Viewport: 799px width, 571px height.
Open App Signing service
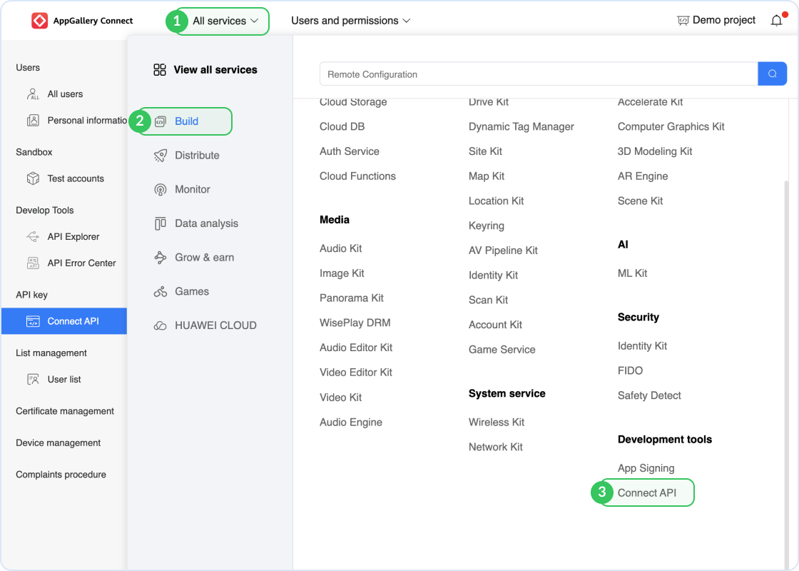click(x=646, y=468)
